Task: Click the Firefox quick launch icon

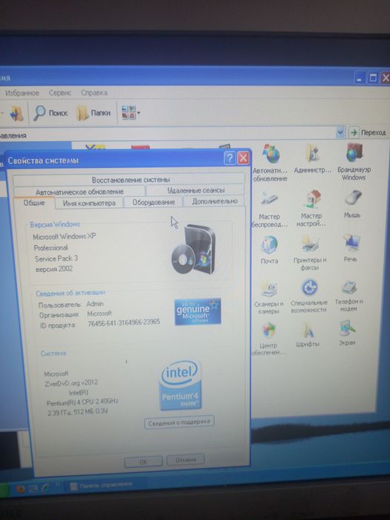Action: [20, 489]
